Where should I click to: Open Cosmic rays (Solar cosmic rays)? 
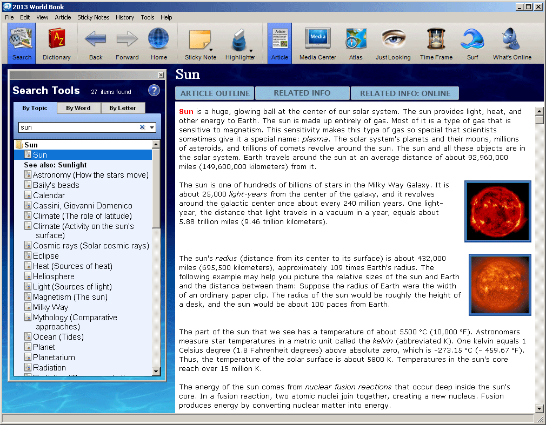pyautogui.click(x=91, y=246)
